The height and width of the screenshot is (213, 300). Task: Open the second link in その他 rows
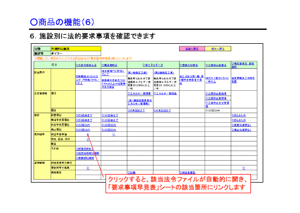coord(87,153)
